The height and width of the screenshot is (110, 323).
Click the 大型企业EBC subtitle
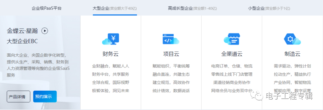(22, 41)
